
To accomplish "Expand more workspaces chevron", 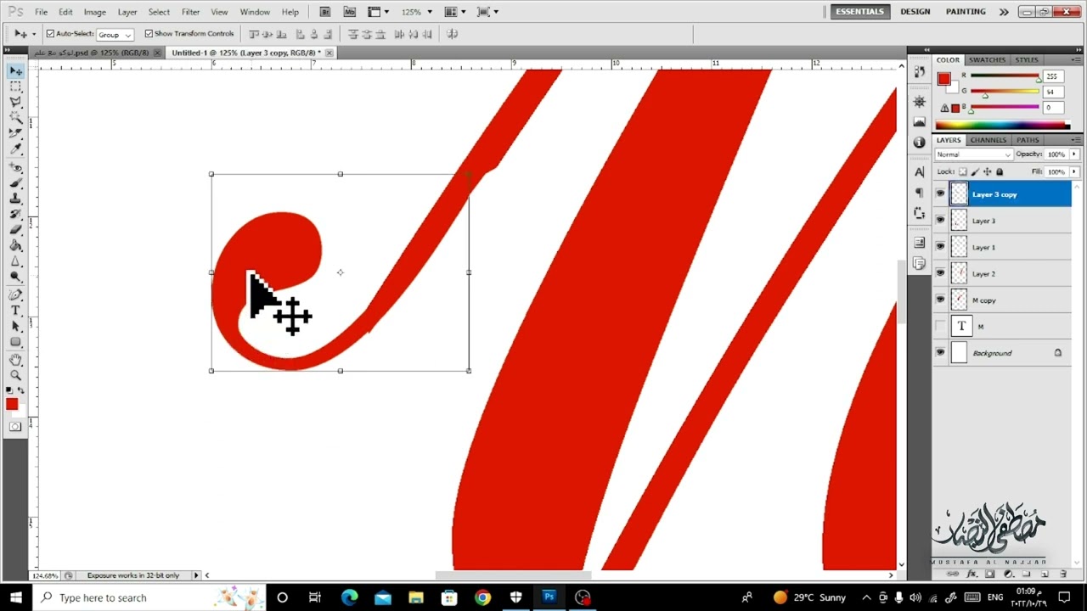I will coord(1004,12).
